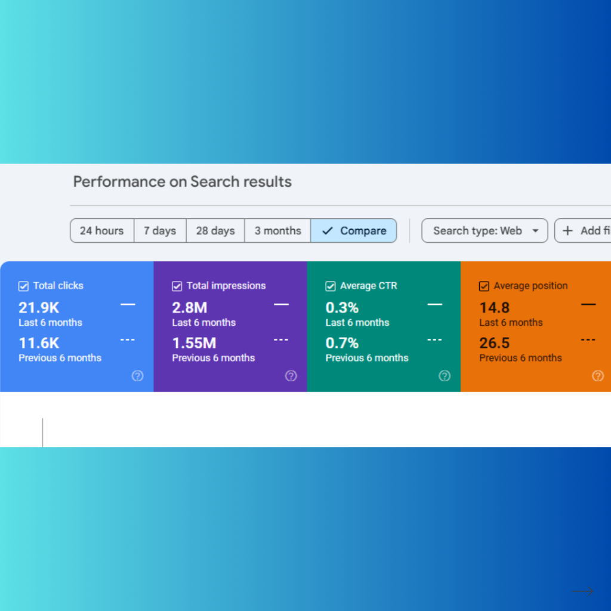Toggle the Average position checkbox

click(484, 286)
